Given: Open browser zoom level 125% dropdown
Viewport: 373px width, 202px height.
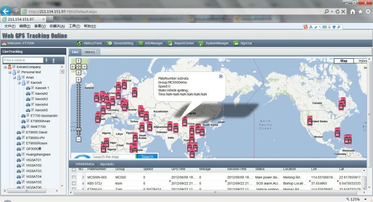Looking at the screenshot, I should tap(366, 199).
